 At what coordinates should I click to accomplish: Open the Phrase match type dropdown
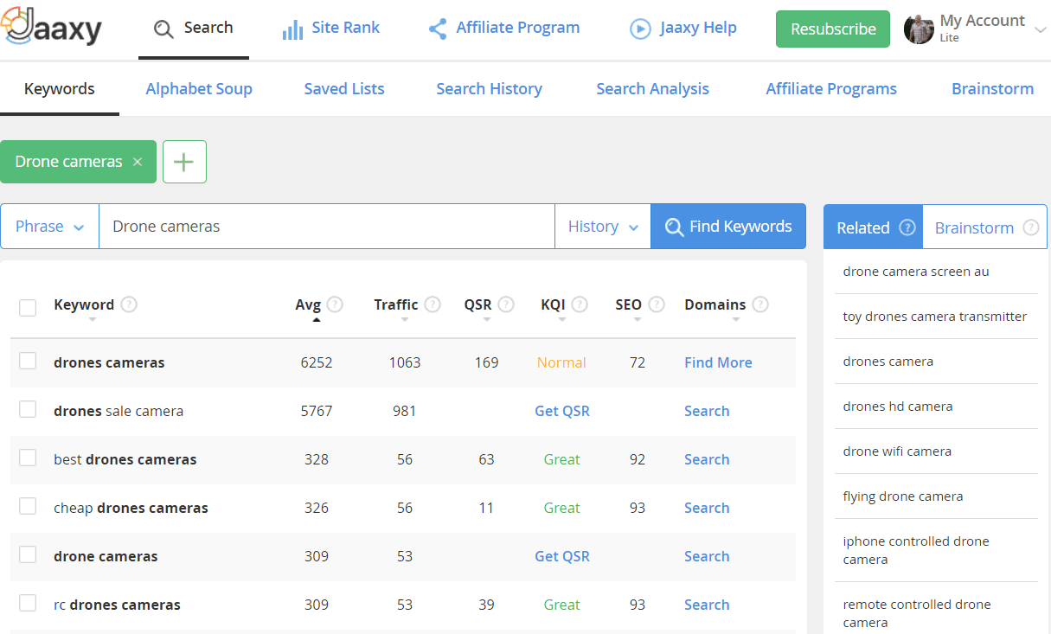coord(50,227)
